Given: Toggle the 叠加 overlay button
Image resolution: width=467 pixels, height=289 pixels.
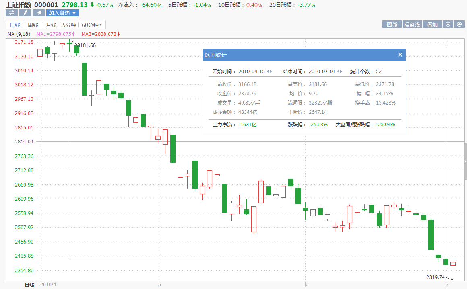Looking at the screenshot, I should [432, 25].
